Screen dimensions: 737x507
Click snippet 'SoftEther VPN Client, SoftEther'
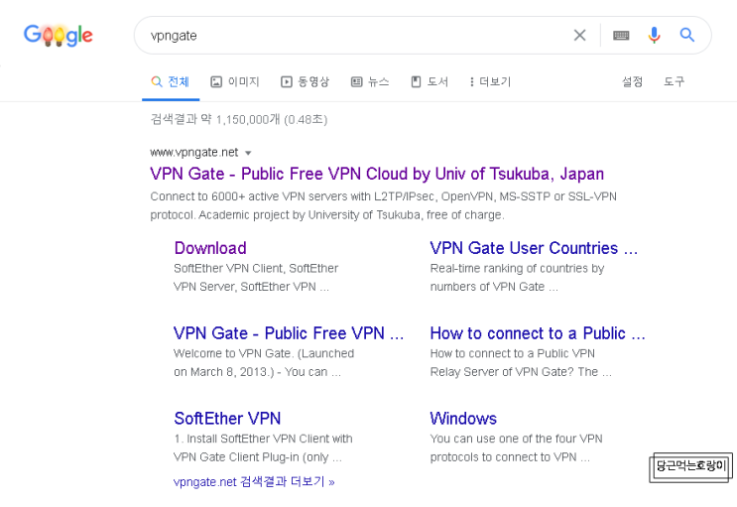[256, 278]
